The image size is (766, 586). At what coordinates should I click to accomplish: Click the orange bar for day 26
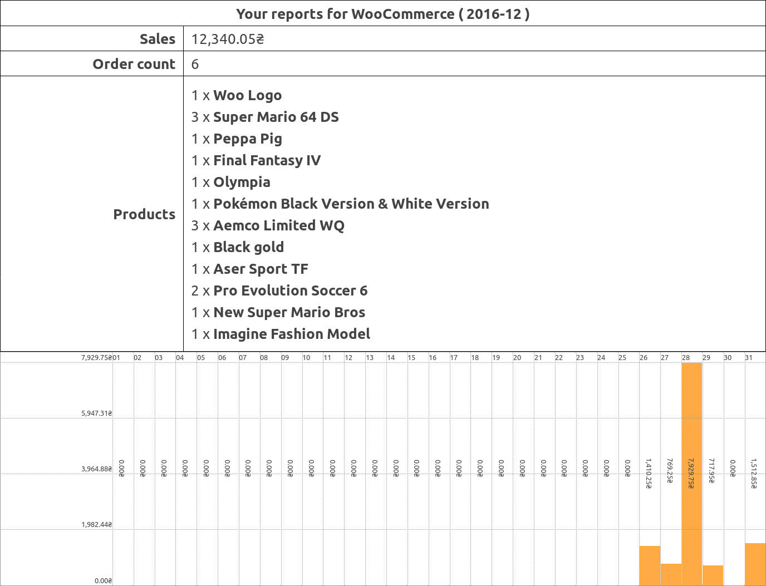tap(650, 565)
